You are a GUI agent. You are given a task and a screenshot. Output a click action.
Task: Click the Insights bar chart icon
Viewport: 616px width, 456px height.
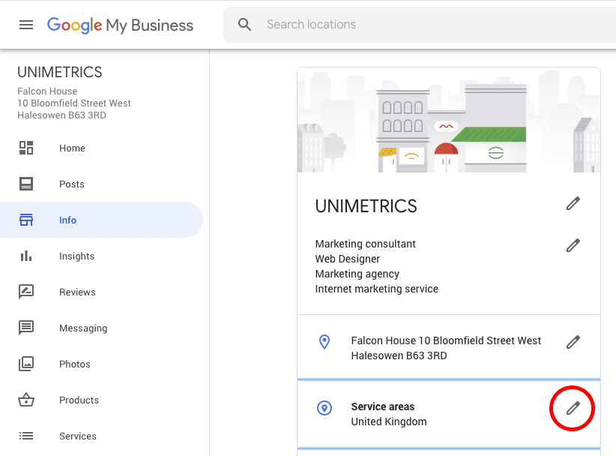pos(26,256)
